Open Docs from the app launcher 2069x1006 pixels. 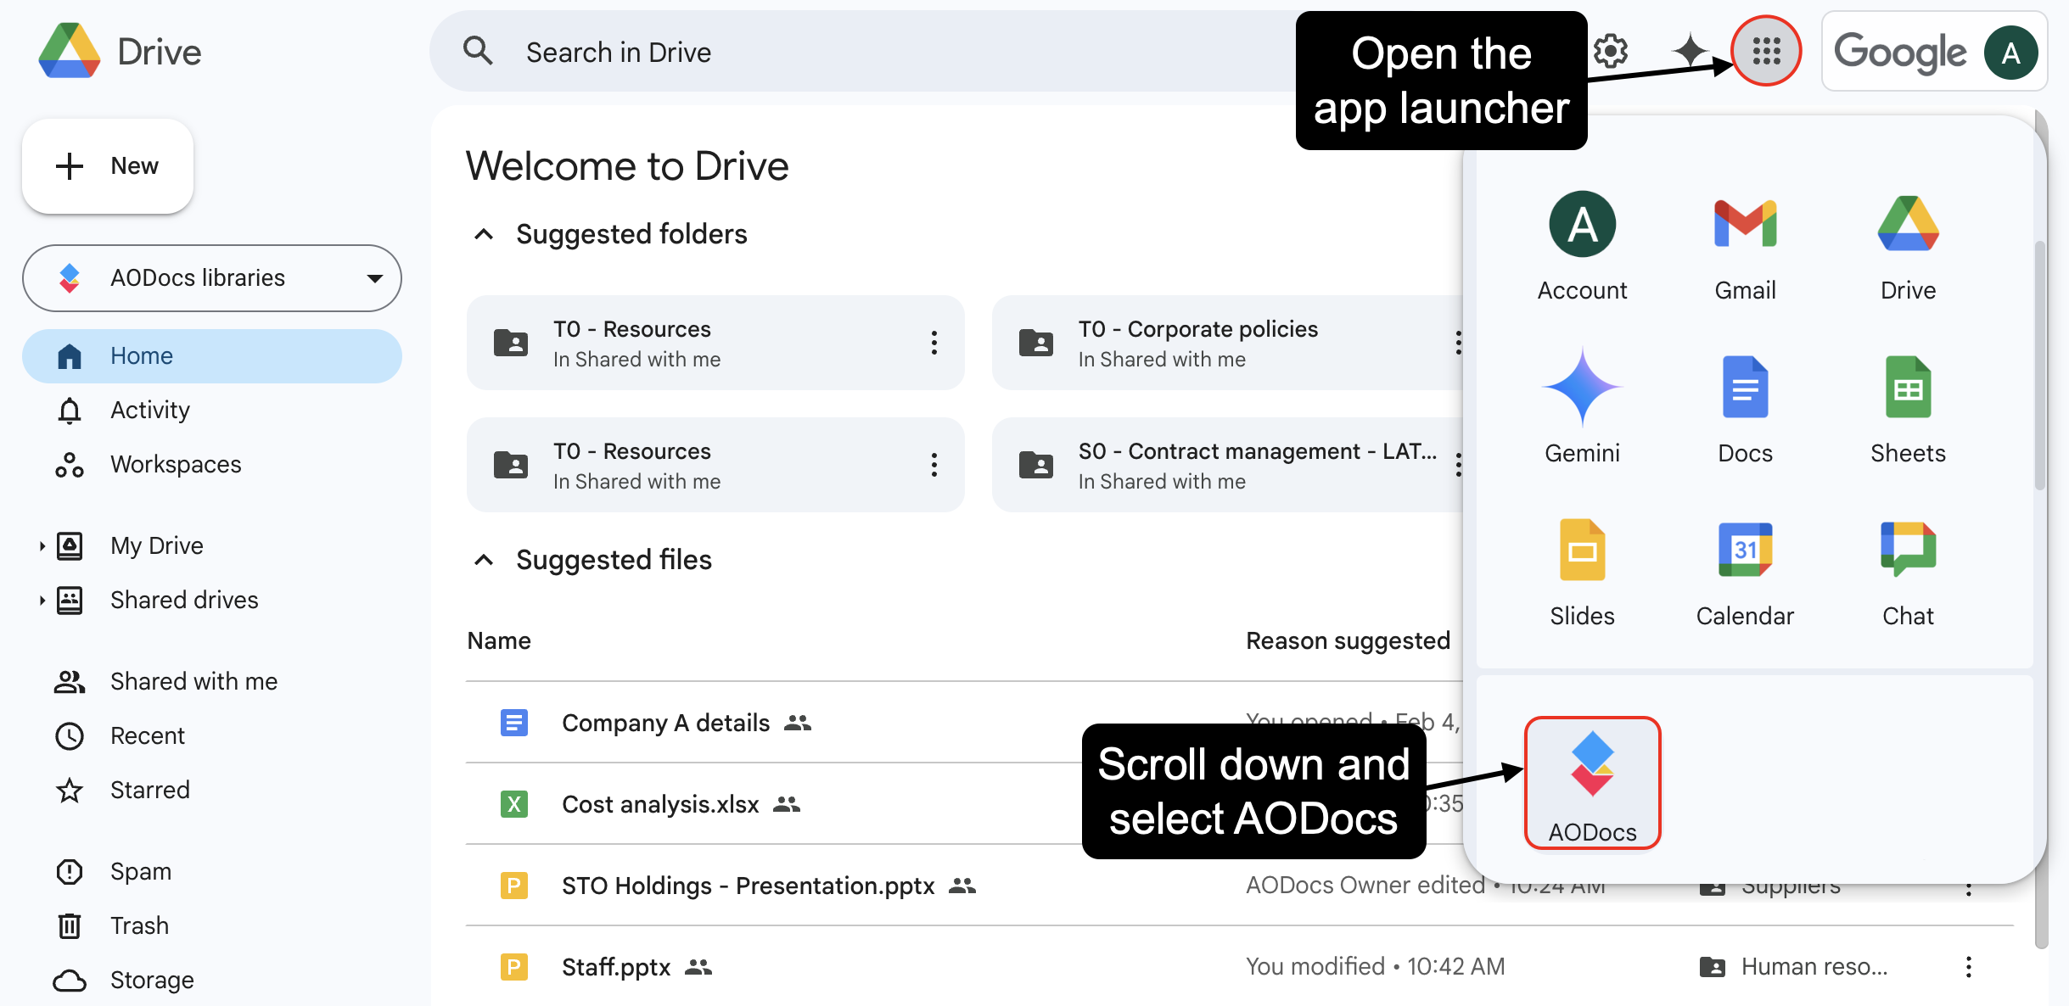[1745, 409]
